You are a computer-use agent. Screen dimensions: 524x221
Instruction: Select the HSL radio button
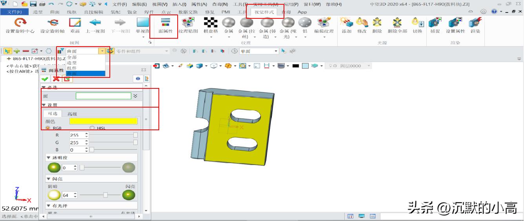[92, 128]
